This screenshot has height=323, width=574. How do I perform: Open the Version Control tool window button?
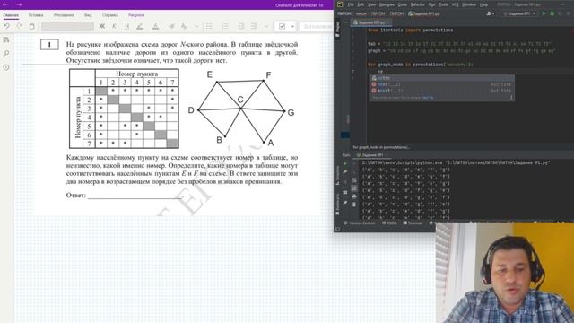[x=360, y=223]
